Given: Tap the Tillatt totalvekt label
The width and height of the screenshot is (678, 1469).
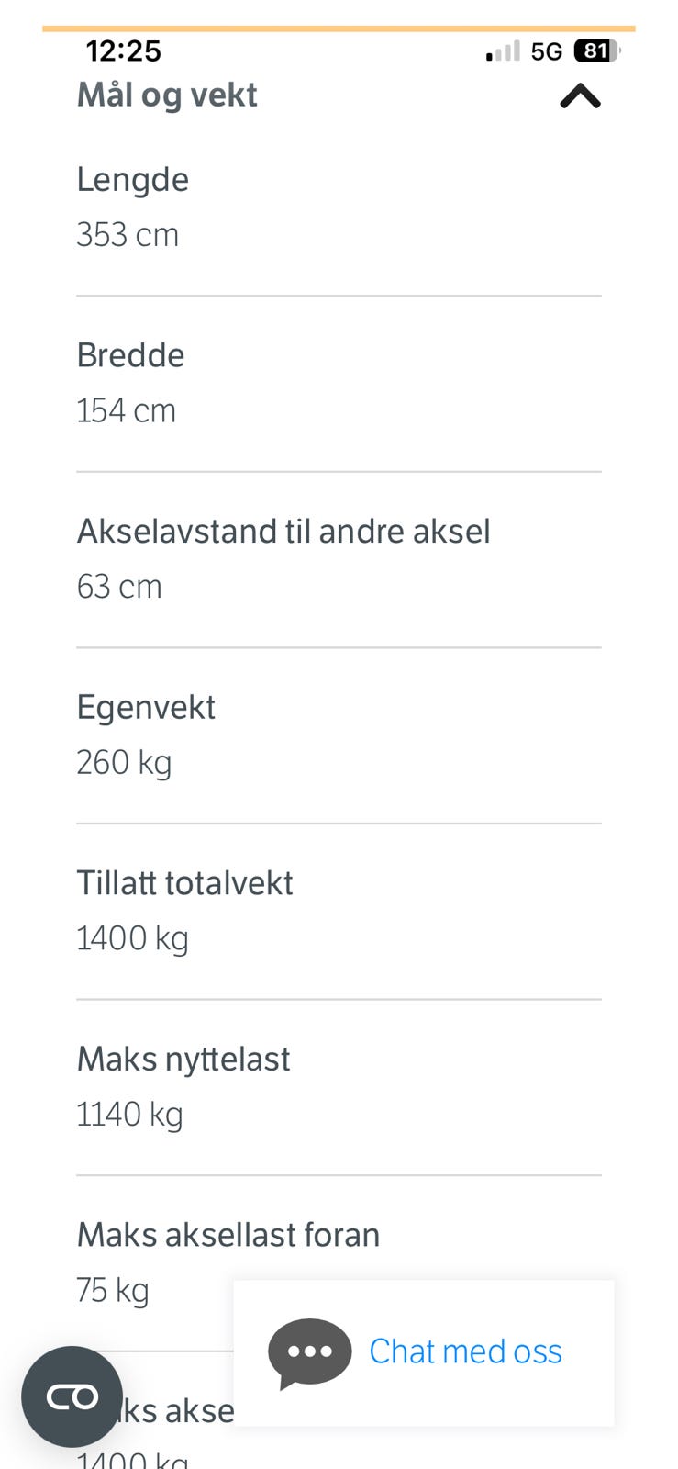Looking at the screenshot, I should point(184,883).
